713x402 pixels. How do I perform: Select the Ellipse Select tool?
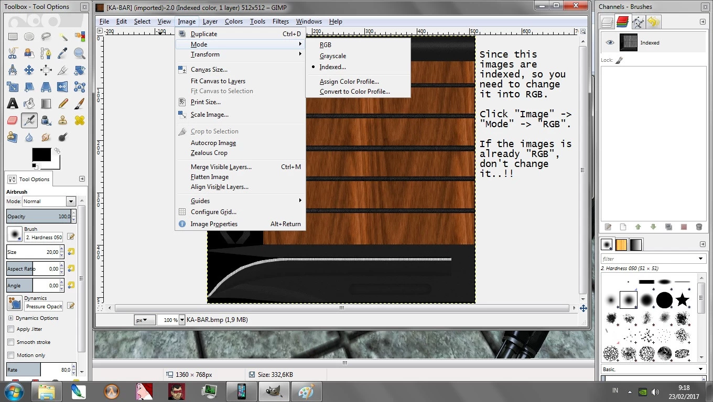29,37
